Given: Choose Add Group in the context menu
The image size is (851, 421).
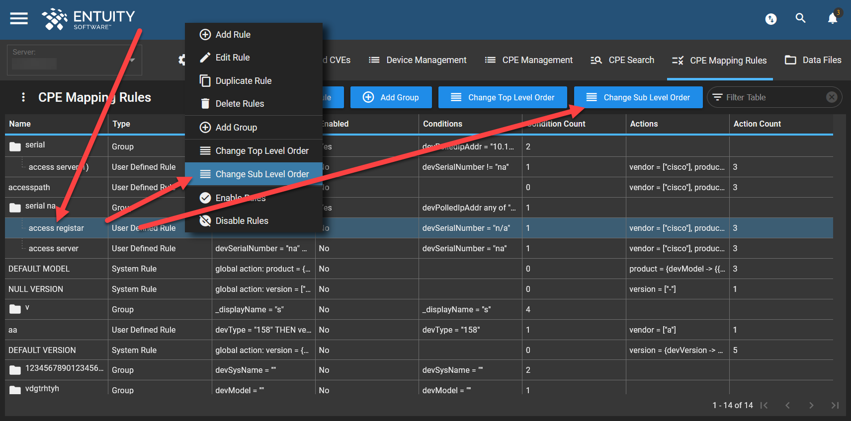Looking at the screenshot, I should (254, 128).
